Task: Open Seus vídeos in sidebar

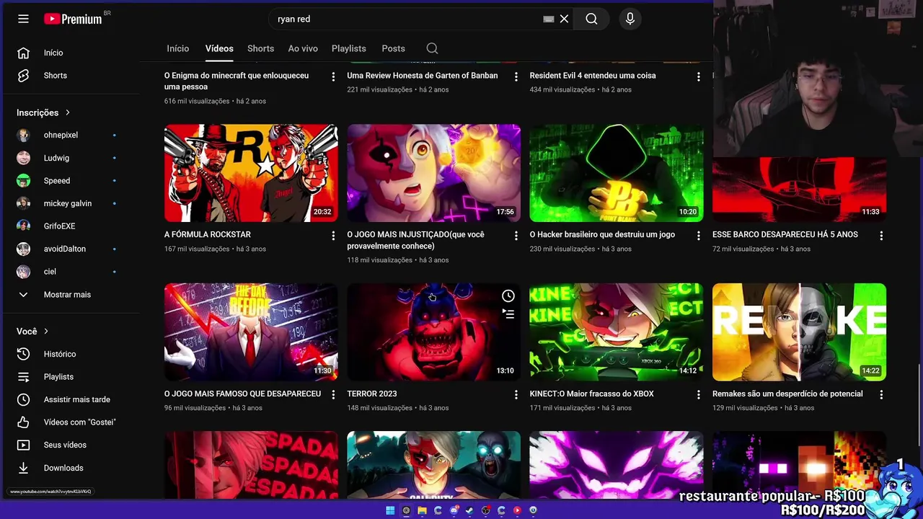Action: 65,445
